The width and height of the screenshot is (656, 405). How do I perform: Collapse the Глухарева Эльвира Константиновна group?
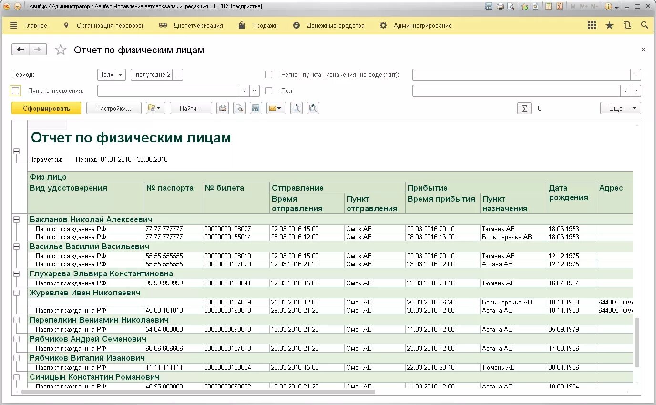point(17,273)
